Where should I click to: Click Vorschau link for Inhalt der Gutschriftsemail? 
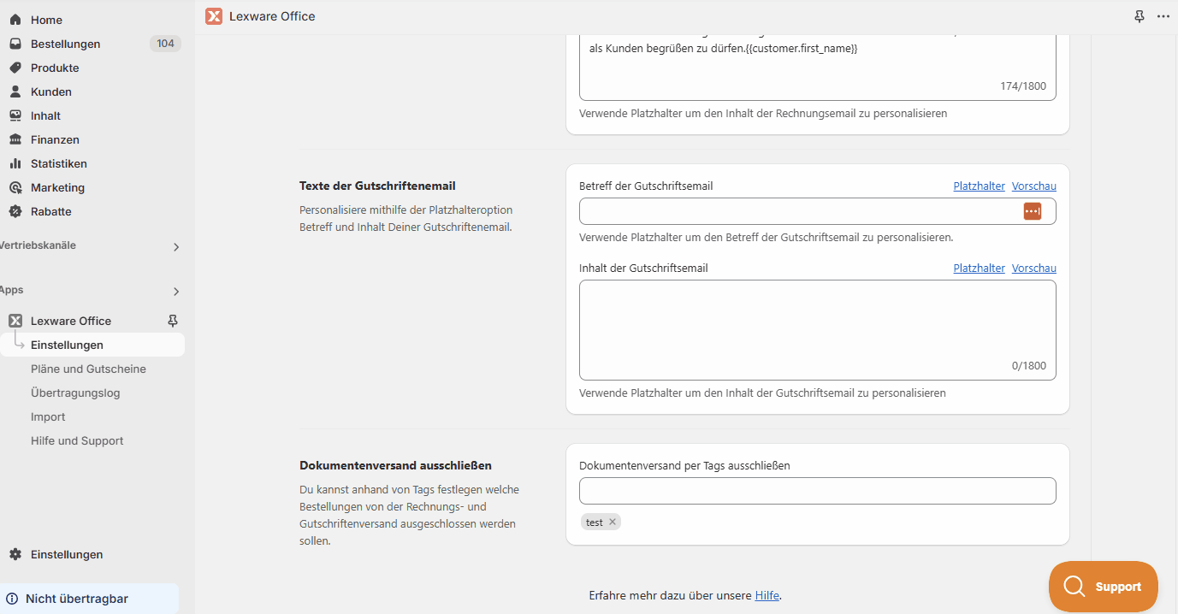pyautogui.click(x=1033, y=268)
